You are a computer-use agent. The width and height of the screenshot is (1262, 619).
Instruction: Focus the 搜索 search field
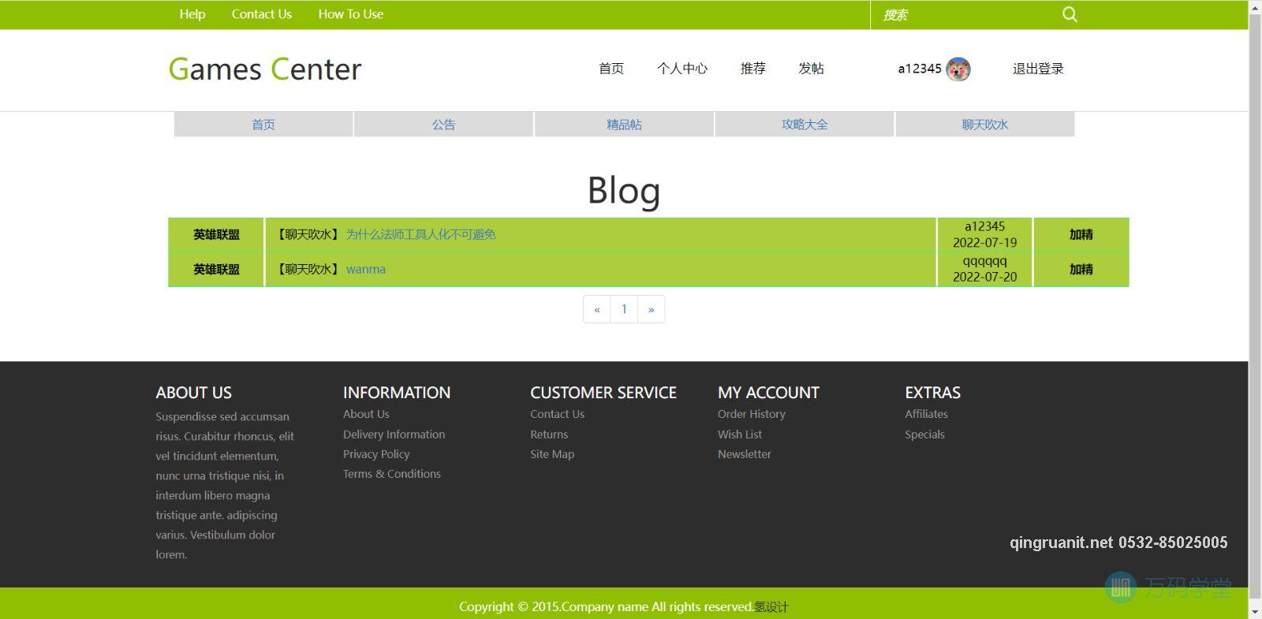966,15
